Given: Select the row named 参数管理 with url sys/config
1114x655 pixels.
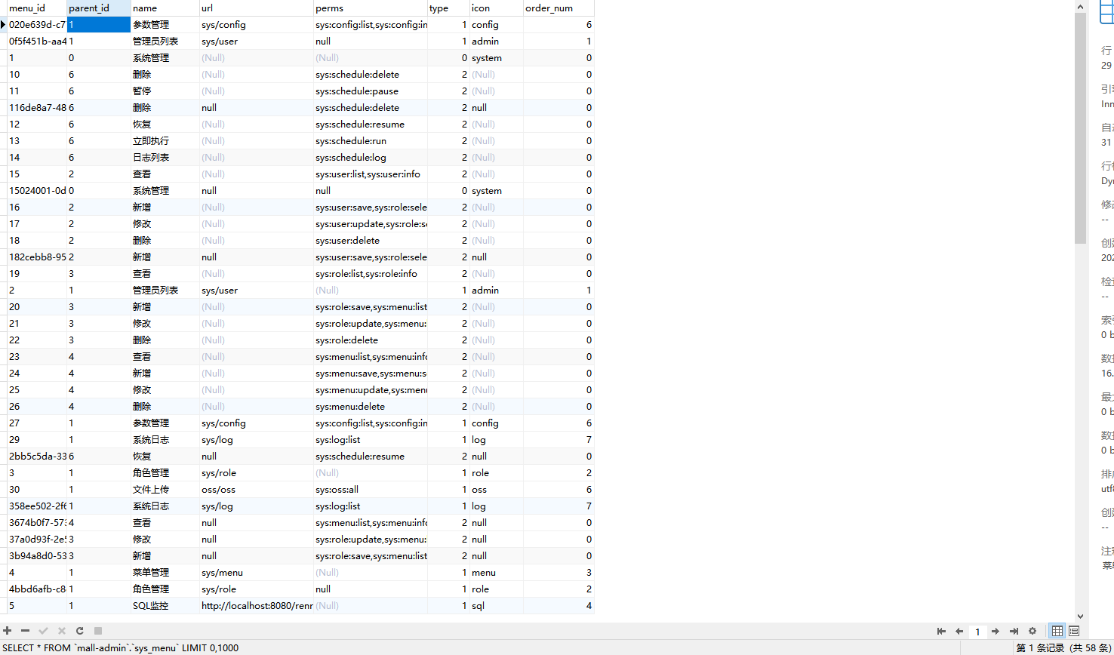Looking at the screenshot, I should (x=147, y=24).
